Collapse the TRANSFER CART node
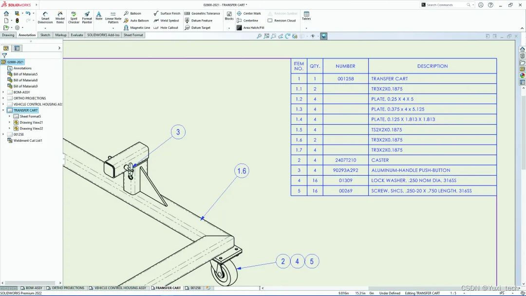The image size is (526, 296). tap(4, 110)
